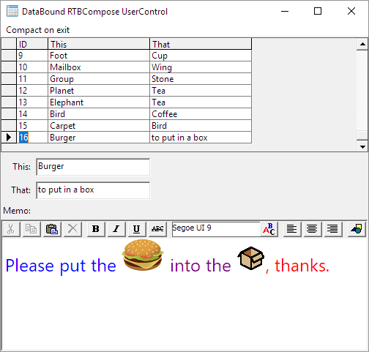Click the purple 'into the' memo text
The width and height of the screenshot is (369, 352).
pos(201,266)
